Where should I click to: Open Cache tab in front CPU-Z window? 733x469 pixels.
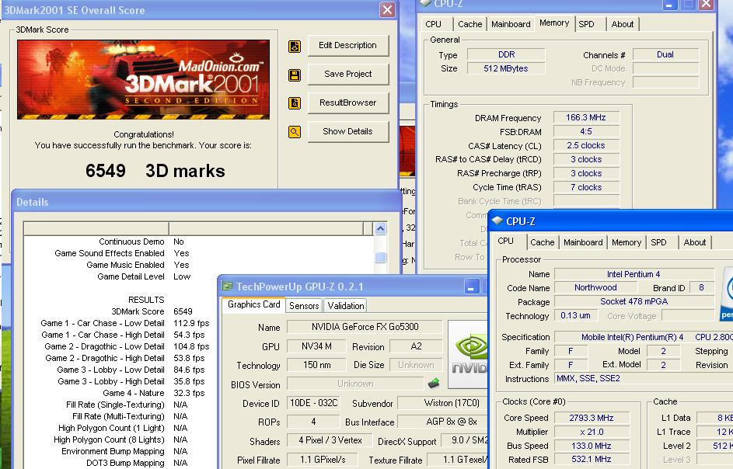(x=543, y=242)
